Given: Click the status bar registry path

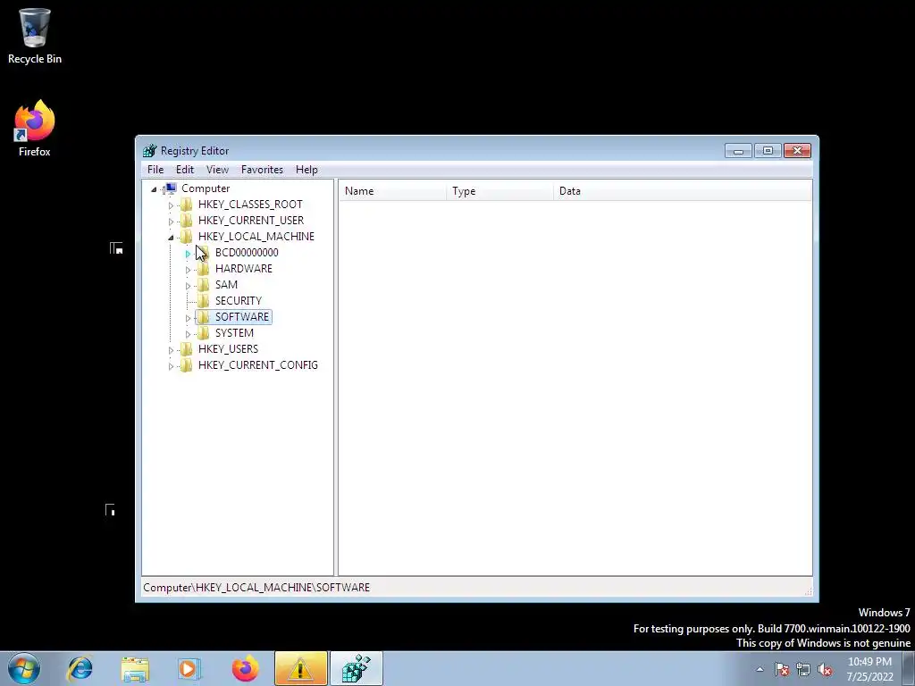Looking at the screenshot, I should tap(256, 588).
